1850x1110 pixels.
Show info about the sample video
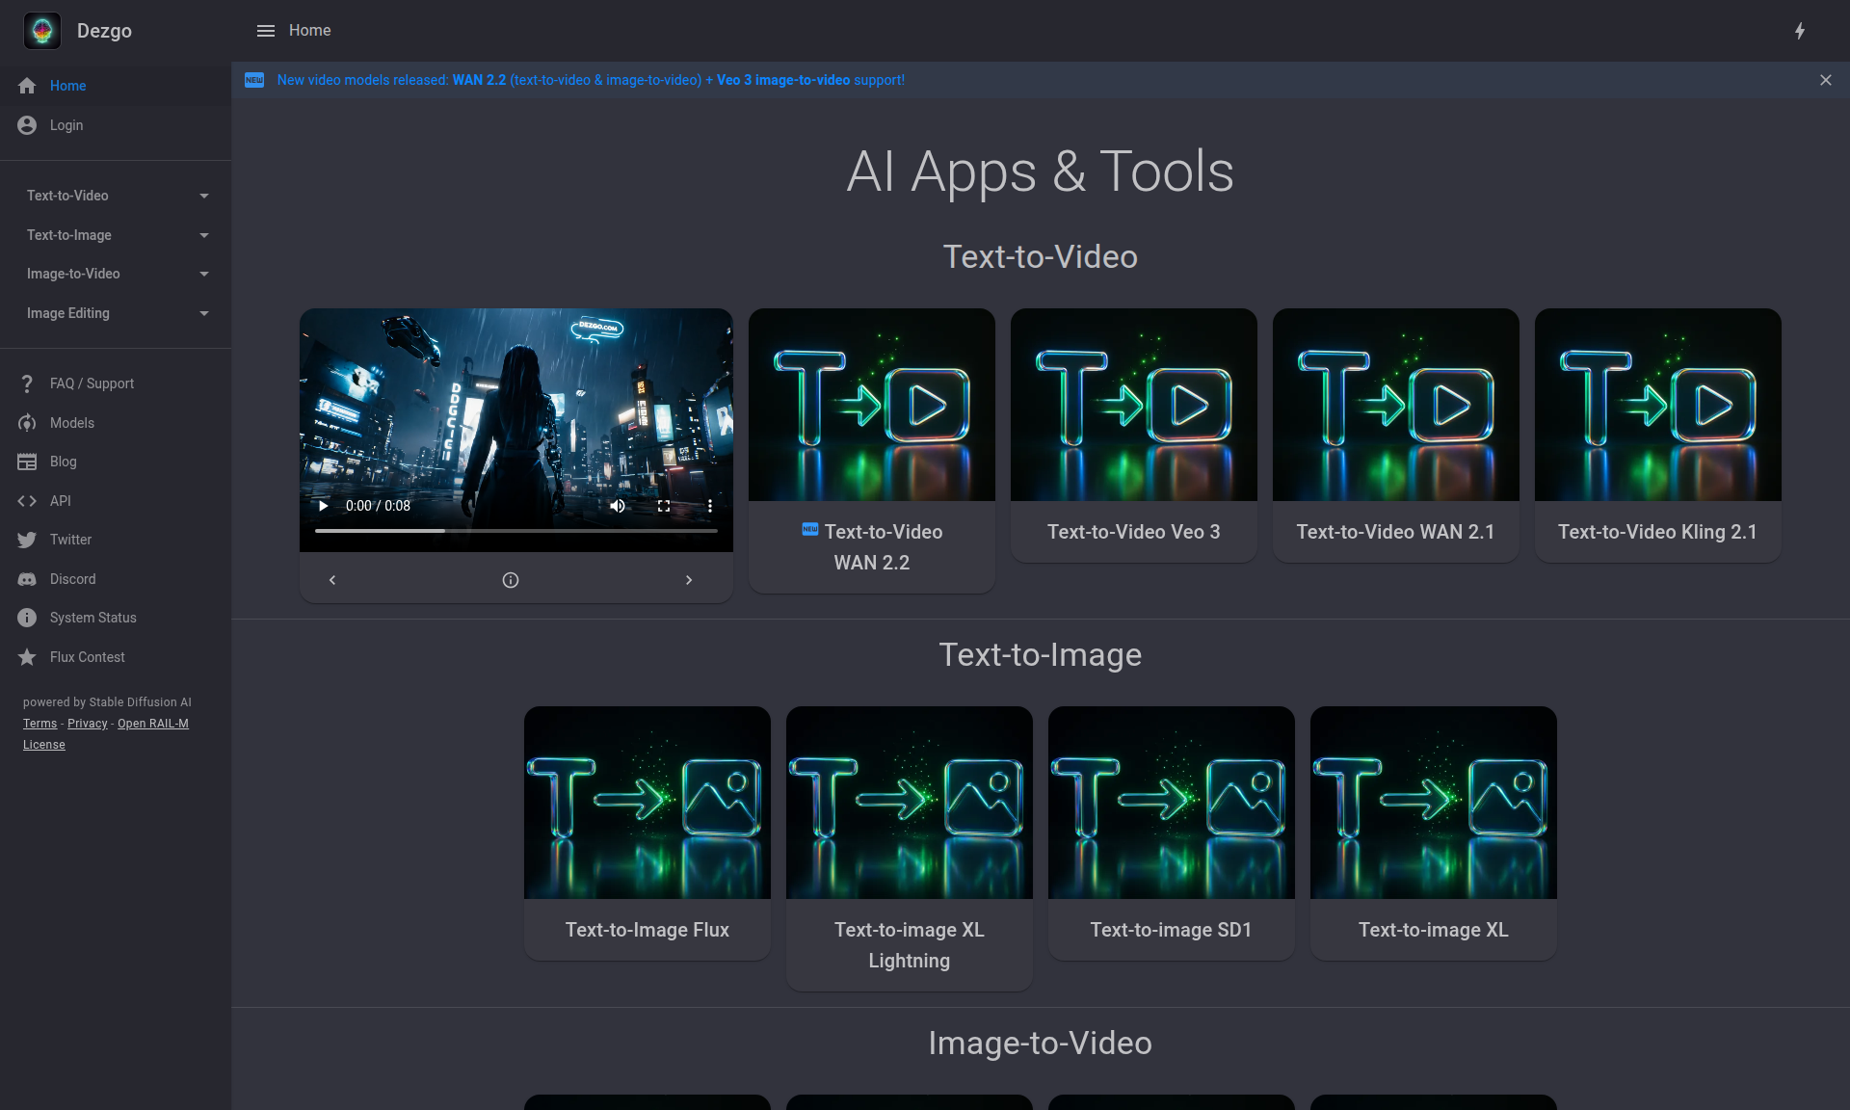[511, 580]
